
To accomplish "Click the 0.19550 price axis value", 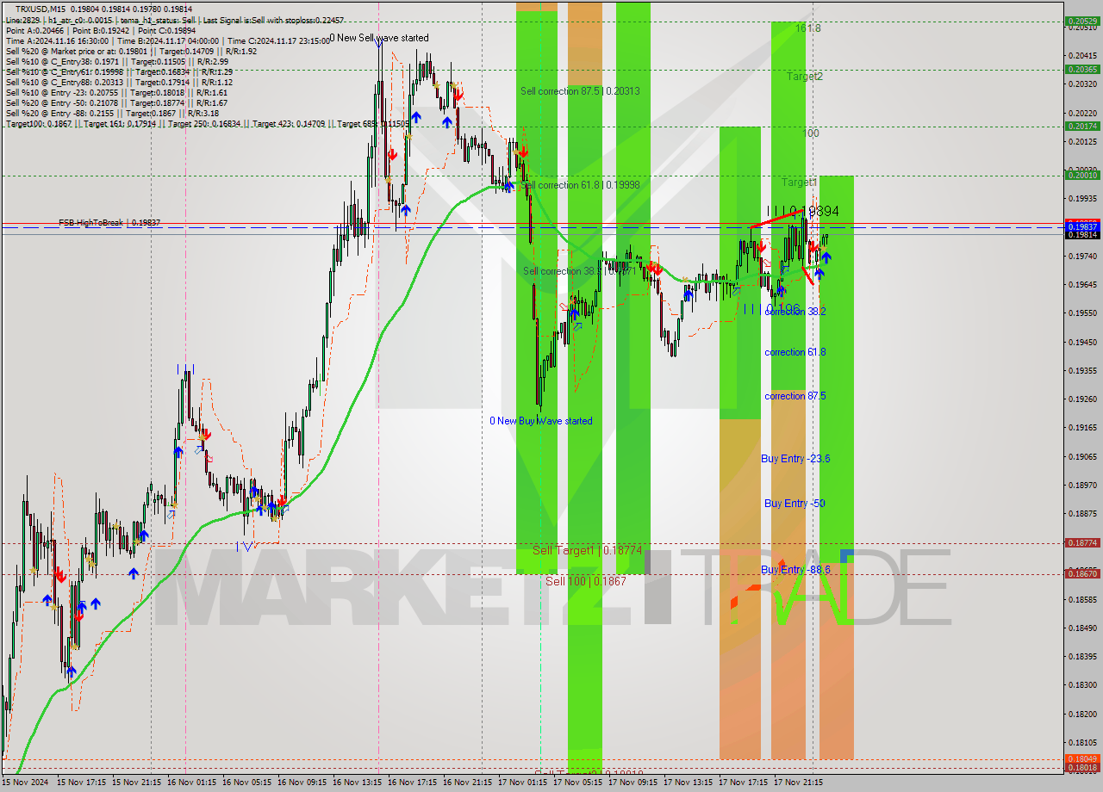I will 1081,313.
